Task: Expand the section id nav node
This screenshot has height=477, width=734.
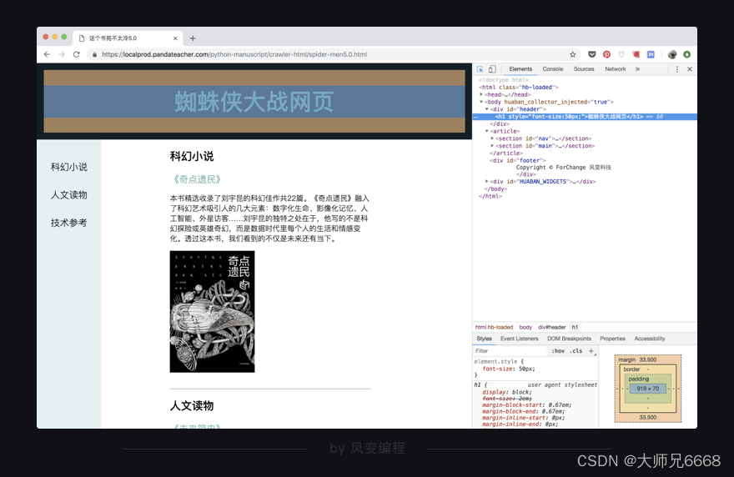Action: pyautogui.click(x=492, y=138)
